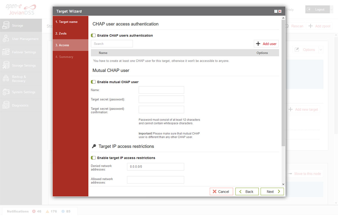Click scrollbar up arrow in wizard

pos(283,18)
